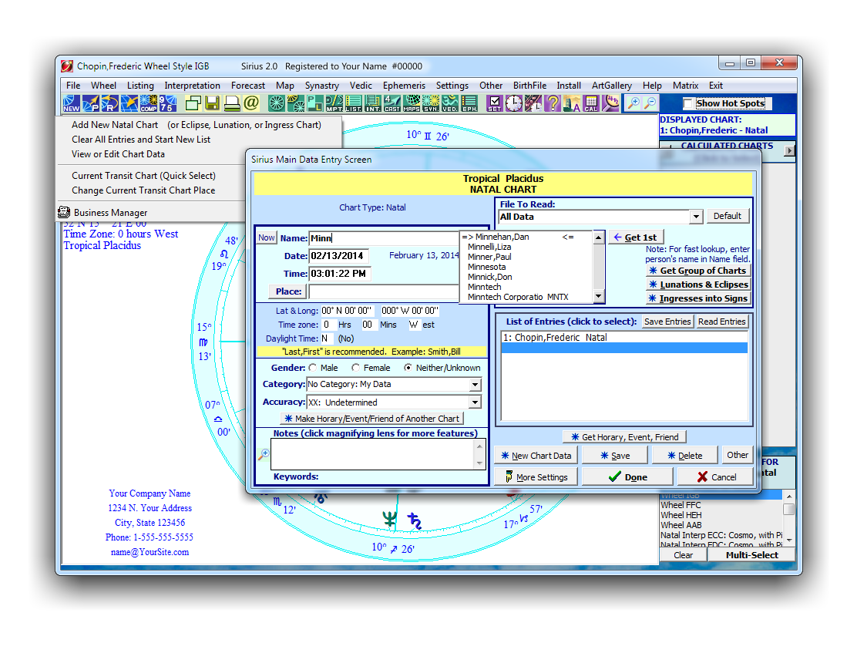Open the Category dropdown

tap(475, 385)
